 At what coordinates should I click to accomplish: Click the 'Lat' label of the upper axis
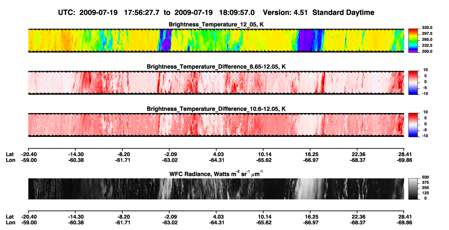tap(9, 154)
